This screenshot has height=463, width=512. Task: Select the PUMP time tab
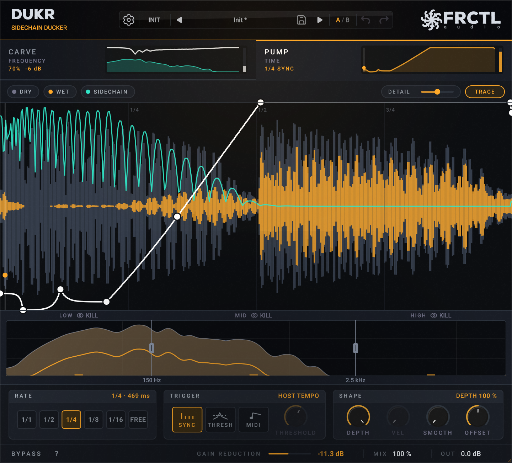pos(384,60)
